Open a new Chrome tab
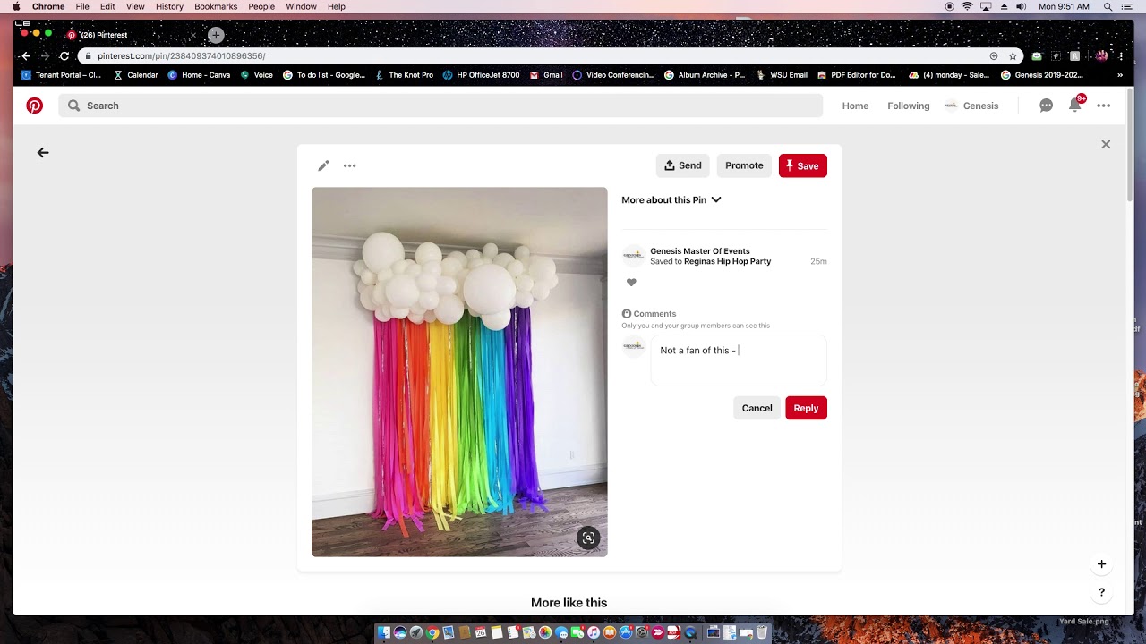Screen dimensions: 1146x644 [216, 35]
